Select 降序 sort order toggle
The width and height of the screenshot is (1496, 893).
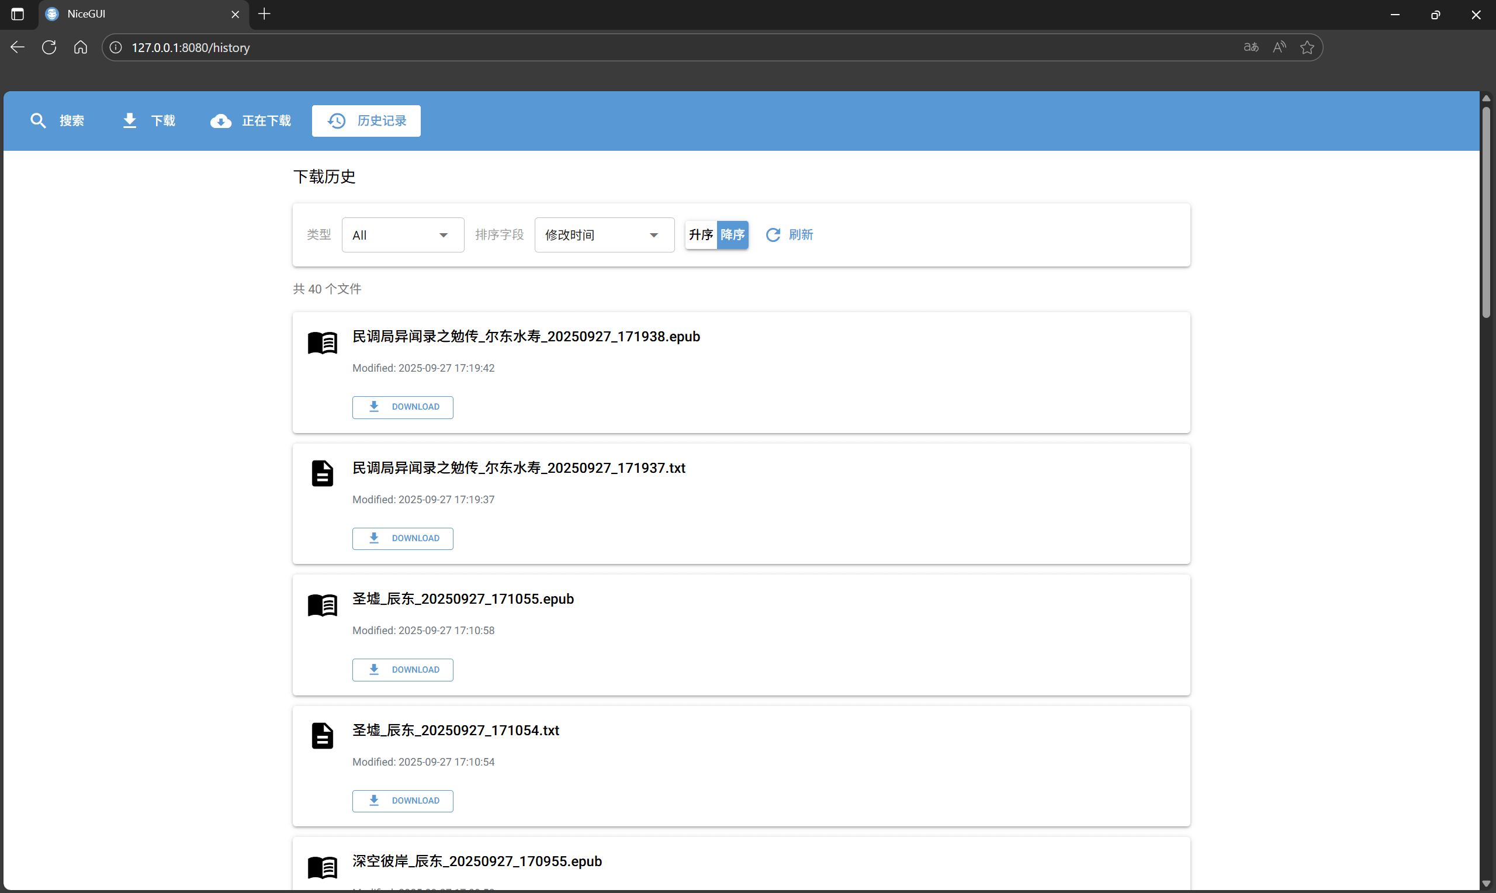pyautogui.click(x=733, y=235)
